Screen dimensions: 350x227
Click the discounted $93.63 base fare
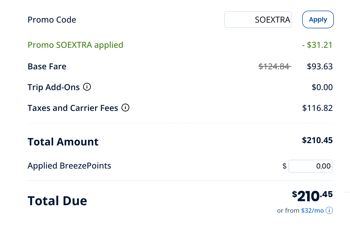(320, 66)
